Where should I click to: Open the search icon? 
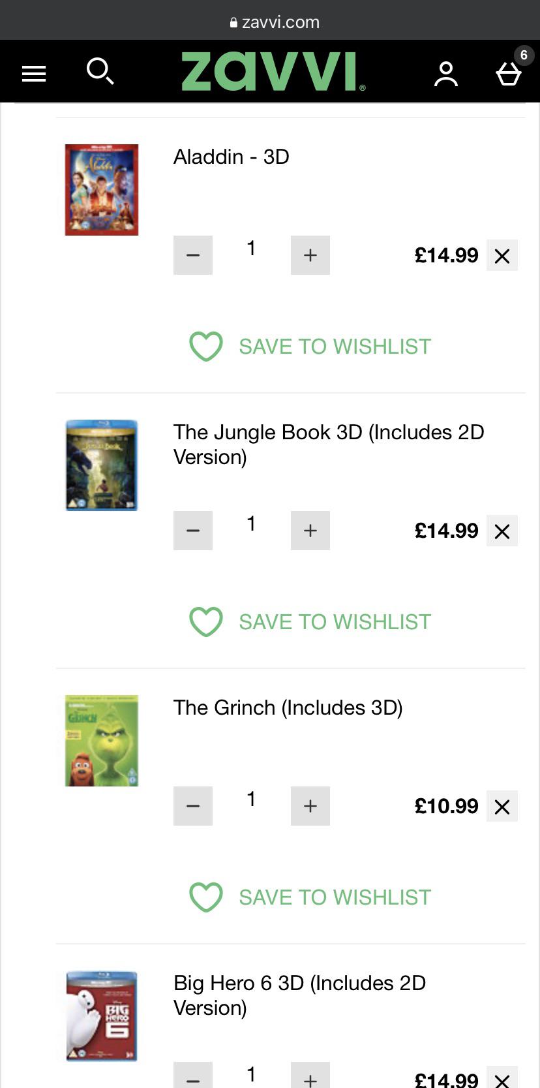[x=100, y=72]
